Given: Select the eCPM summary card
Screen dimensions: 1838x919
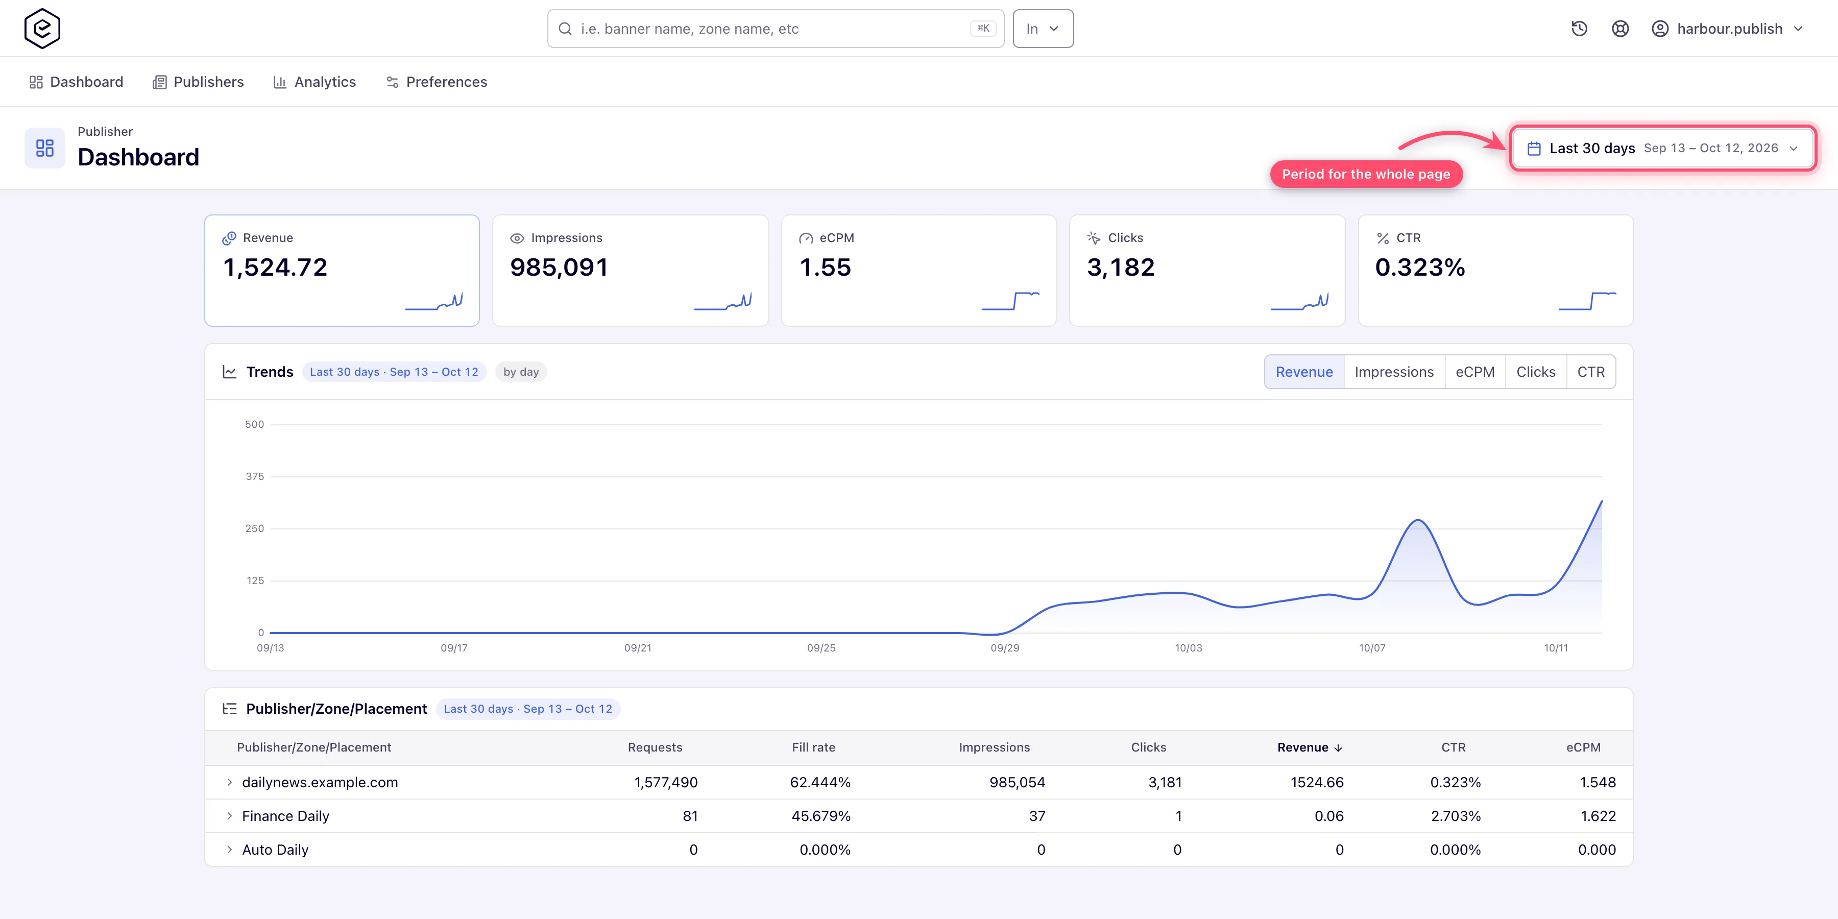Looking at the screenshot, I should click(918, 271).
